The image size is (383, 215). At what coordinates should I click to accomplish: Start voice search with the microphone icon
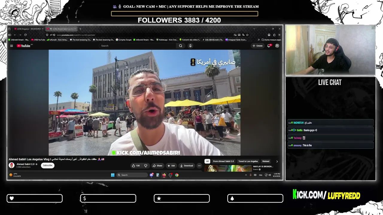point(190,46)
